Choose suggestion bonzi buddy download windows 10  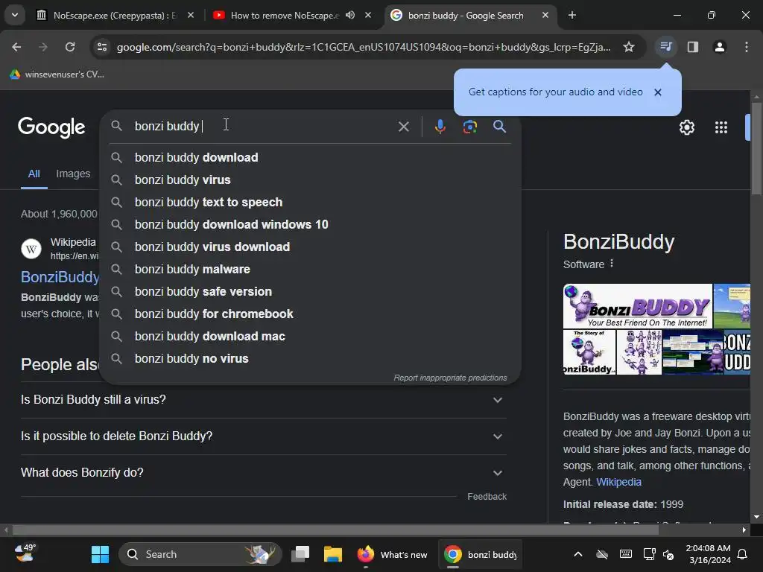pyautogui.click(x=311, y=225)
